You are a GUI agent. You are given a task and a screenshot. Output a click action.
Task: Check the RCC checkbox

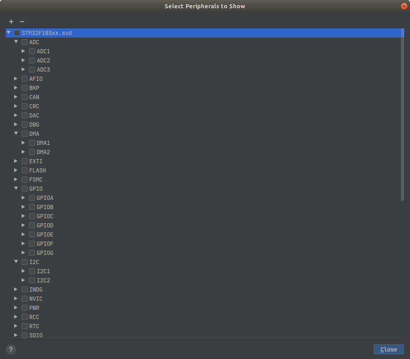click(x=25, y=317)
